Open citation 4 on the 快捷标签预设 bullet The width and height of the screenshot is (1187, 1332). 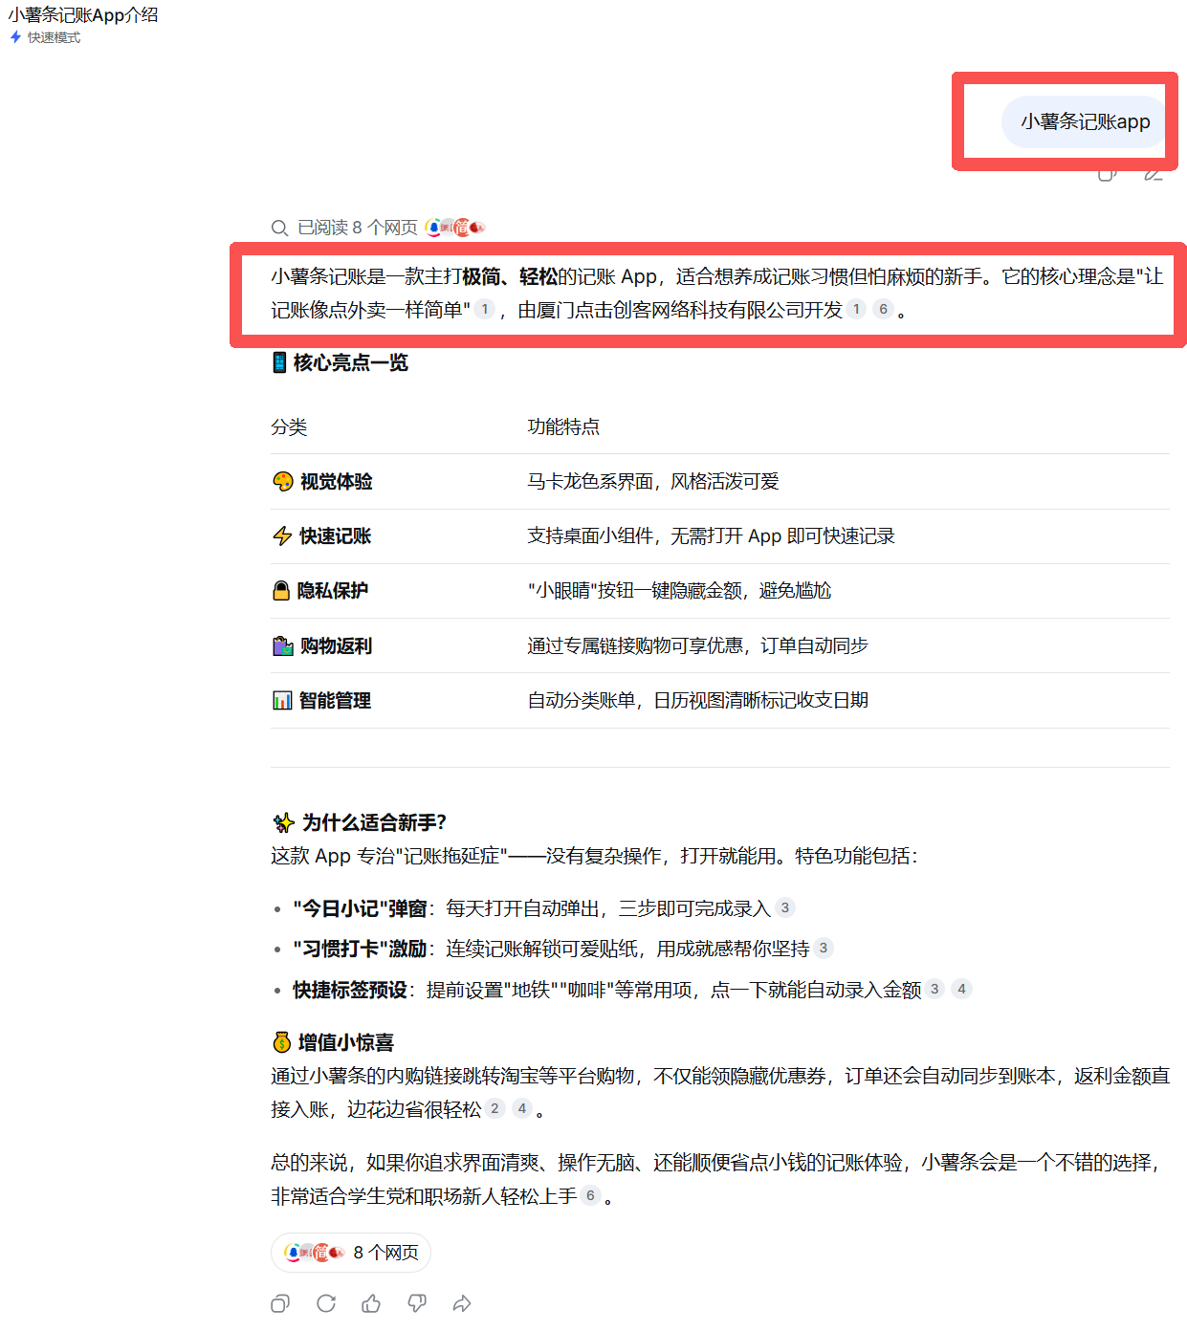point(962,989)
